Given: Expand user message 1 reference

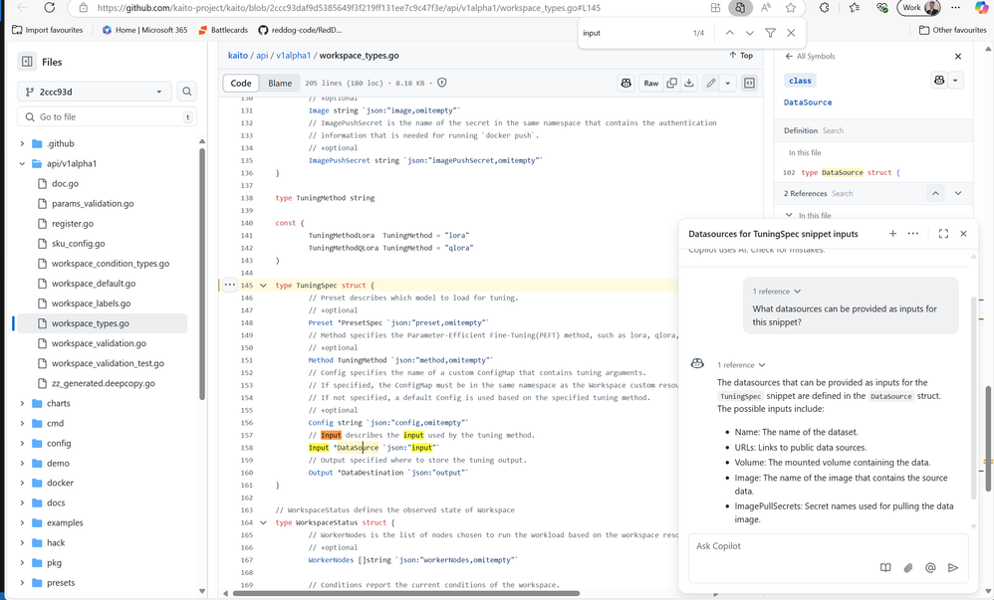Looking at the screenshot, I should [777, 292].
